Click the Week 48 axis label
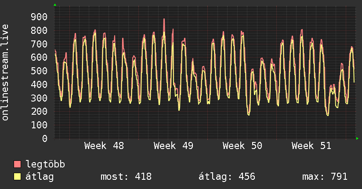This screenshot has height=189, width=362. 104,146
